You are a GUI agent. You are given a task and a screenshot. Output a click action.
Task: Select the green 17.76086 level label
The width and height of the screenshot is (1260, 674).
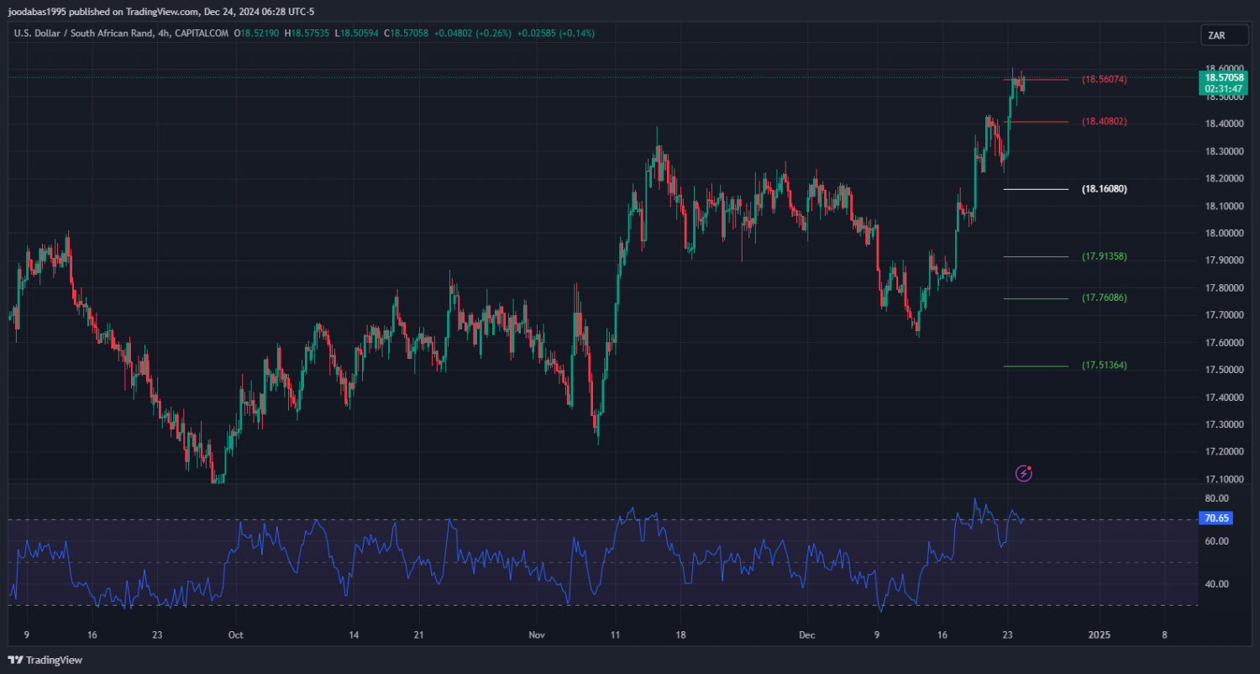point(1104,298)
